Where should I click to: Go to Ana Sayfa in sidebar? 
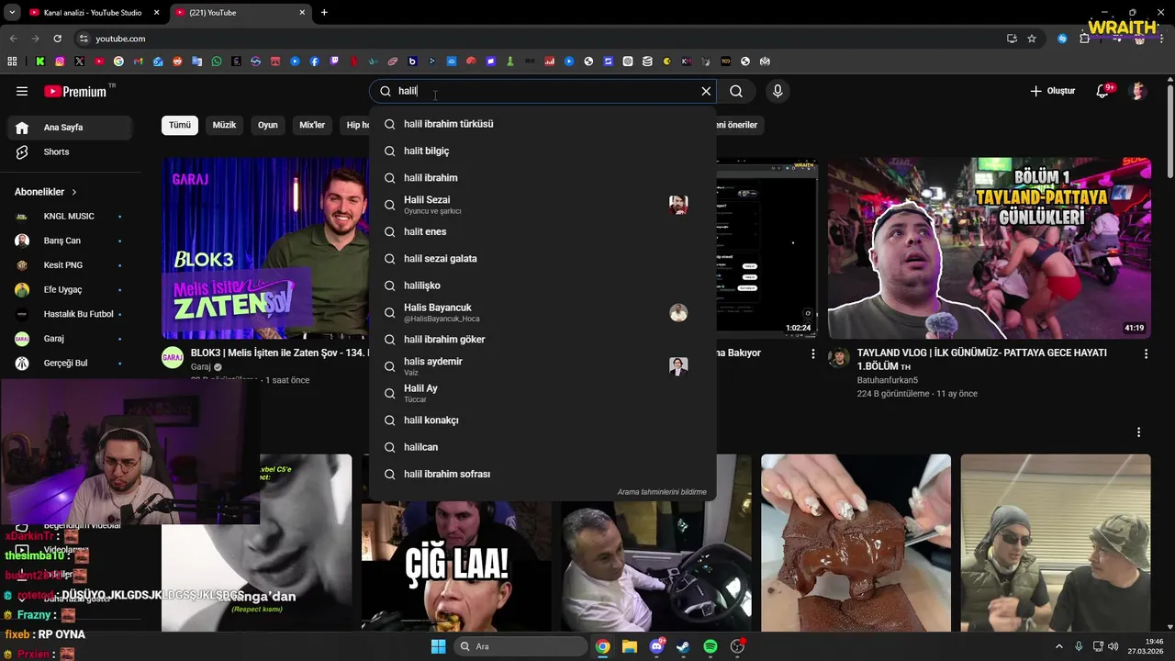click(x=70, y=128)
